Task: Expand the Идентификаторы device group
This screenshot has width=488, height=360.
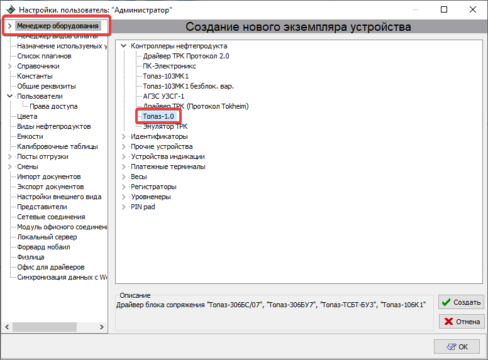Action: tap(123, 136)
